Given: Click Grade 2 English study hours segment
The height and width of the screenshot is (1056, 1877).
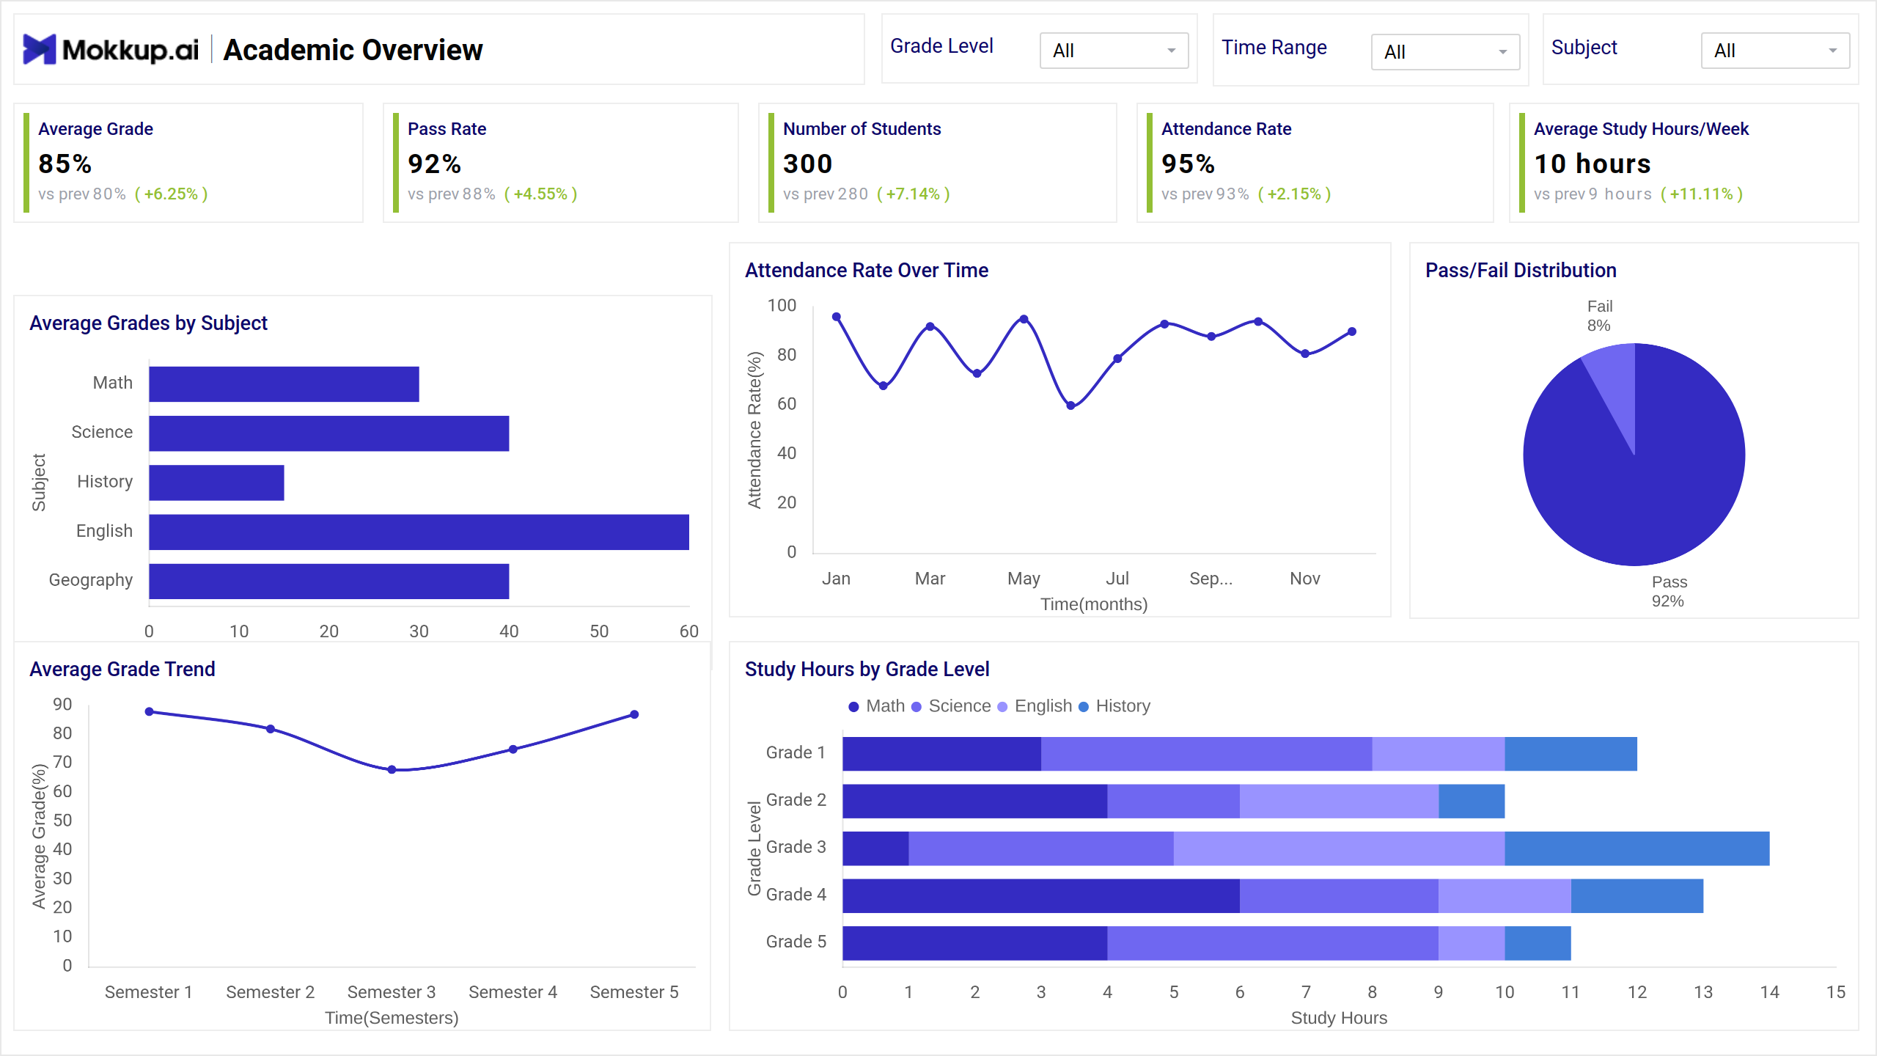Looking at the screenshot, I should (x=1340, y=801).
